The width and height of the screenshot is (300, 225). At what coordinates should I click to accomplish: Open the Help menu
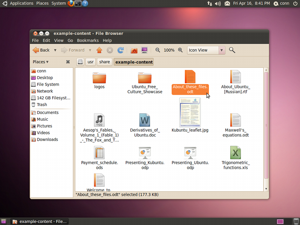pyautogui.click(x=107, y=40)
